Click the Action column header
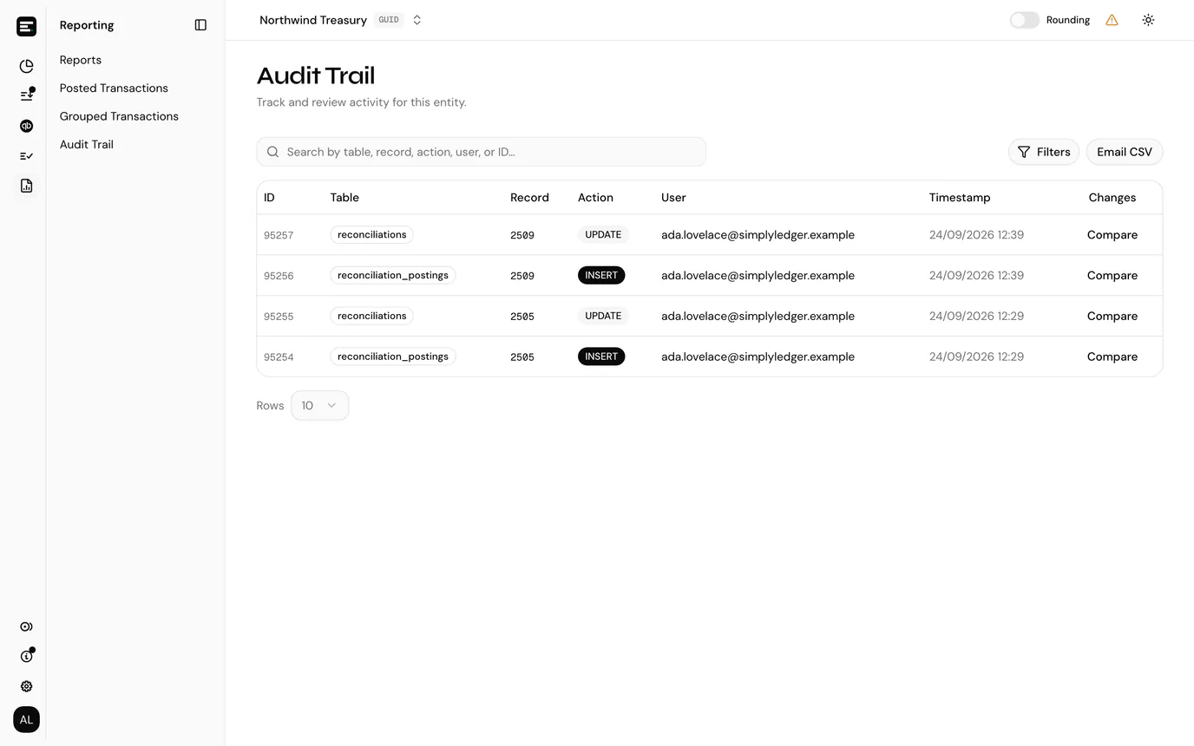 [595, 198]
